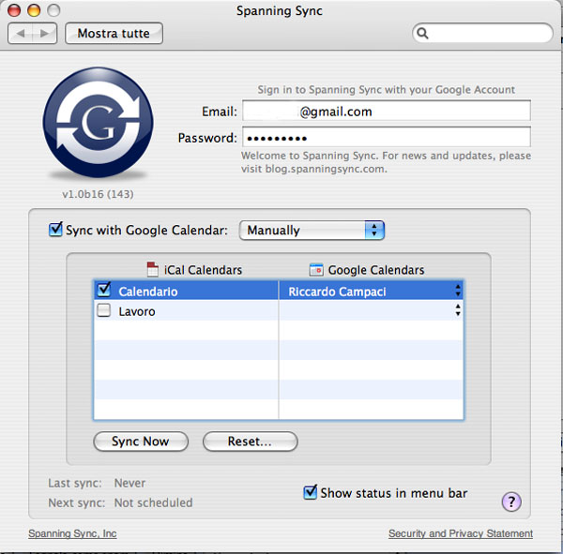Click the search magnifier icon
The height and width of the screenshot is (554, 563).
[x=422, y=33]
